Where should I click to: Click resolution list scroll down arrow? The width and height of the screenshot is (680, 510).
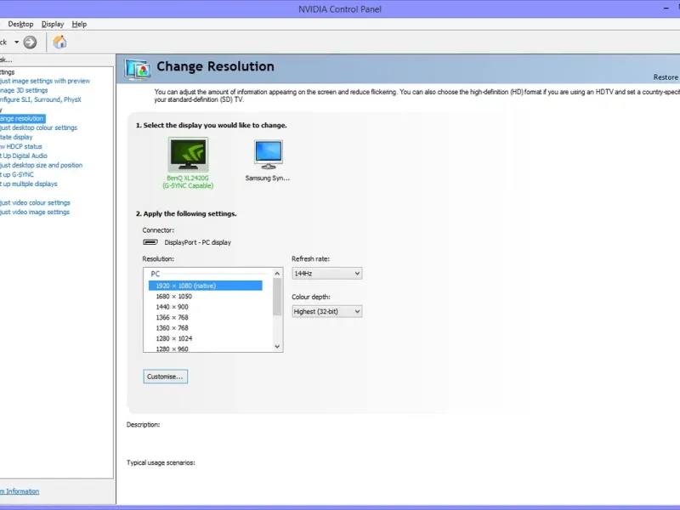(x=278, y=347)
